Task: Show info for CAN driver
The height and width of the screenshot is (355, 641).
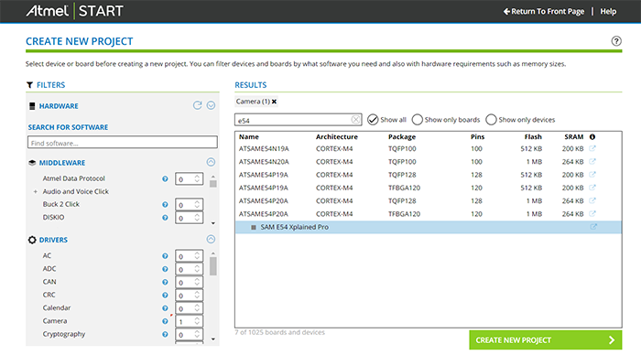Action: pyautogui.click(x=165, y=282)
